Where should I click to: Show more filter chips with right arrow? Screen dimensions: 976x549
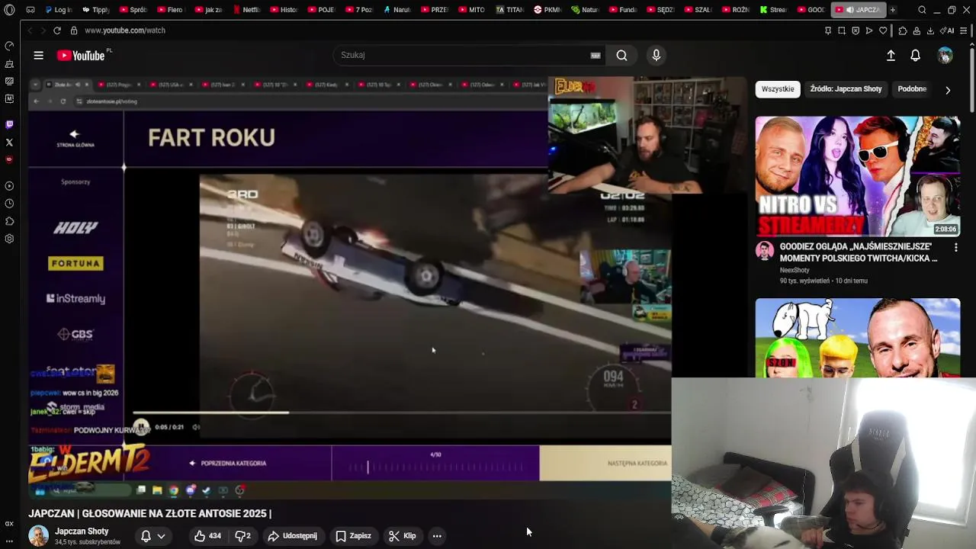(948, 90)
